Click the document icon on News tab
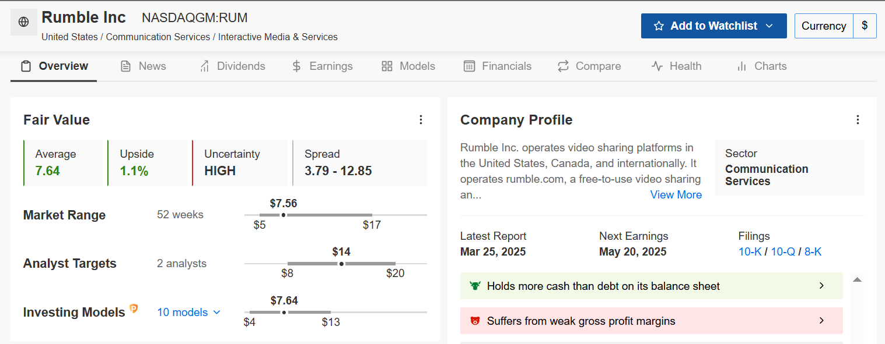Viewport: 885px width, 344px height. pyautogui.click(x=125, y=66)
